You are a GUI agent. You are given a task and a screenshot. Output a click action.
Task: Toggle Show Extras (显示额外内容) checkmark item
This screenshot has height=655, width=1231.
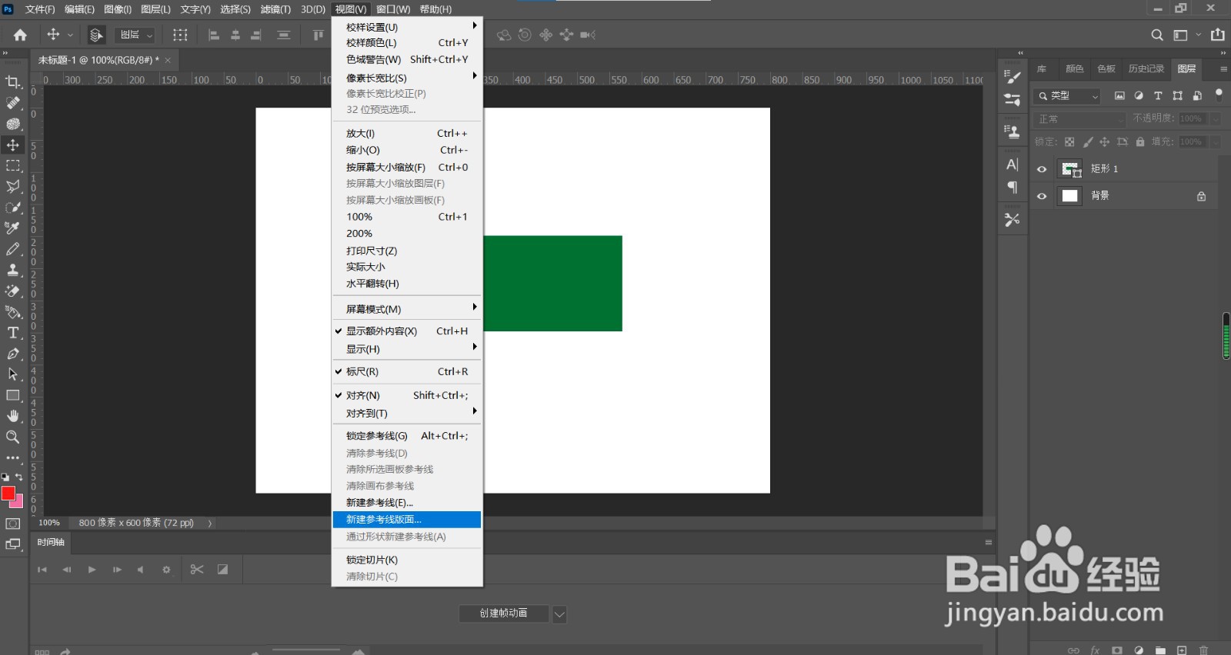(407, 331)
